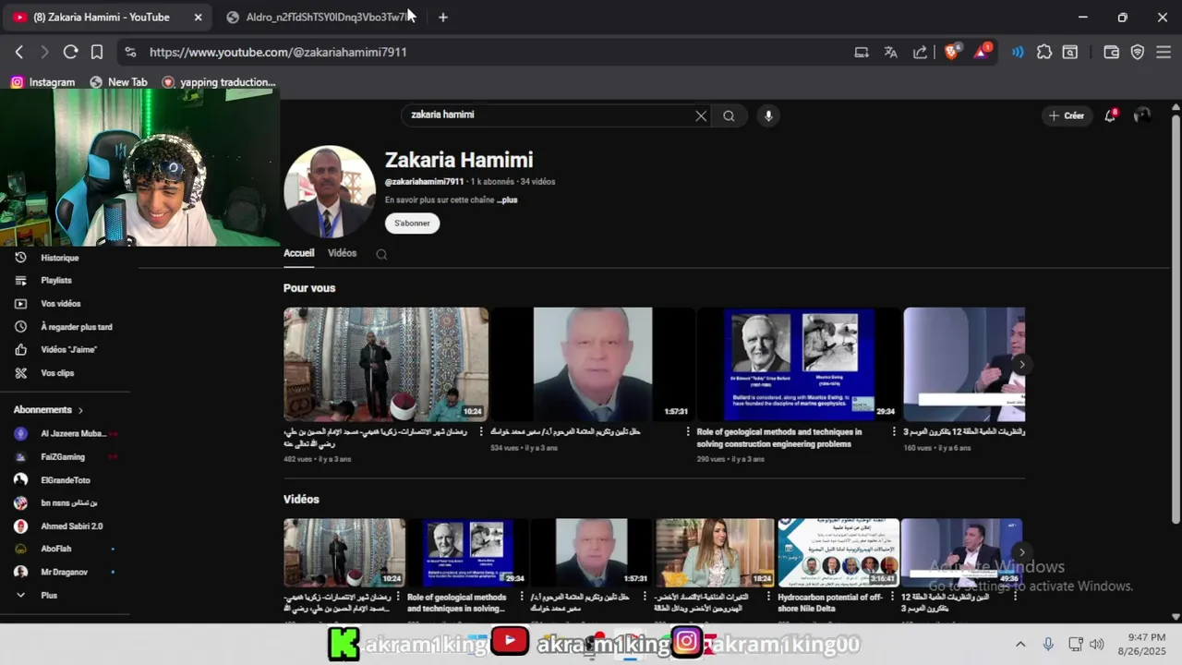Open the YouTube account avatar menu
This screenshot has height=665, width=1182.
[1142, 115]
